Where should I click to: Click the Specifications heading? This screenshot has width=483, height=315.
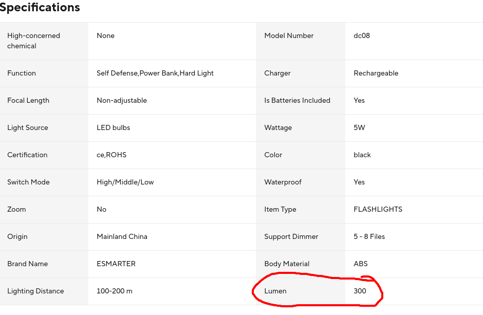pyautogui.click(x=40, y=8)
